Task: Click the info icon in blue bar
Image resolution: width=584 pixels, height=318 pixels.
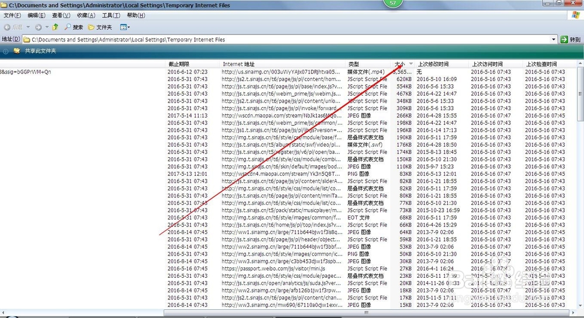Action: (x=6, y=51)
